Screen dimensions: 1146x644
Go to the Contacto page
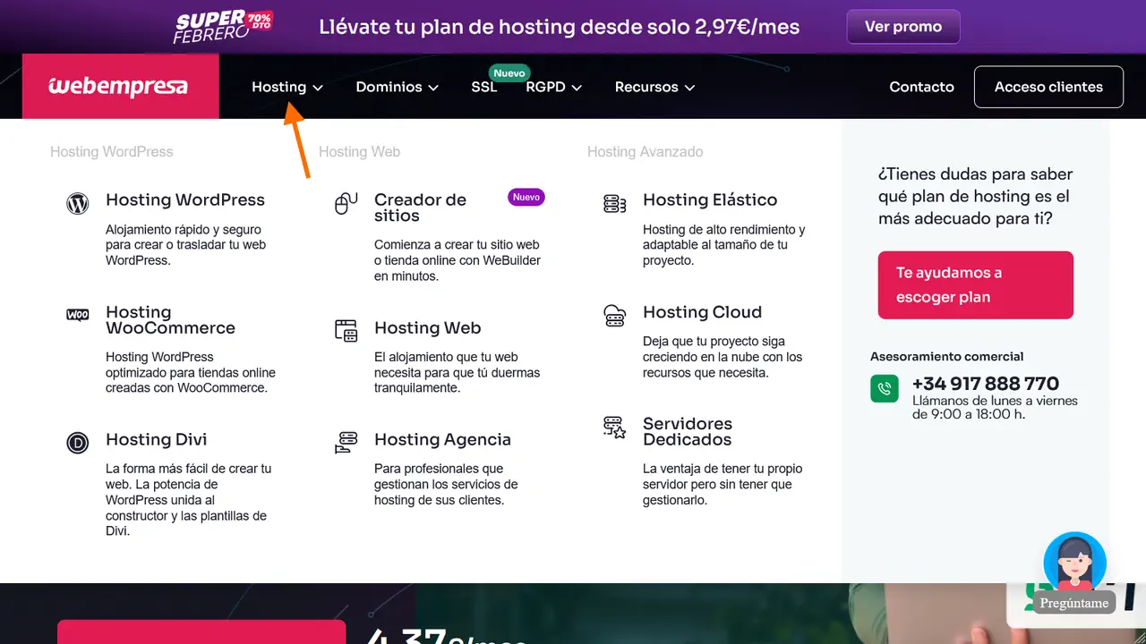click(x=921, y=87)
